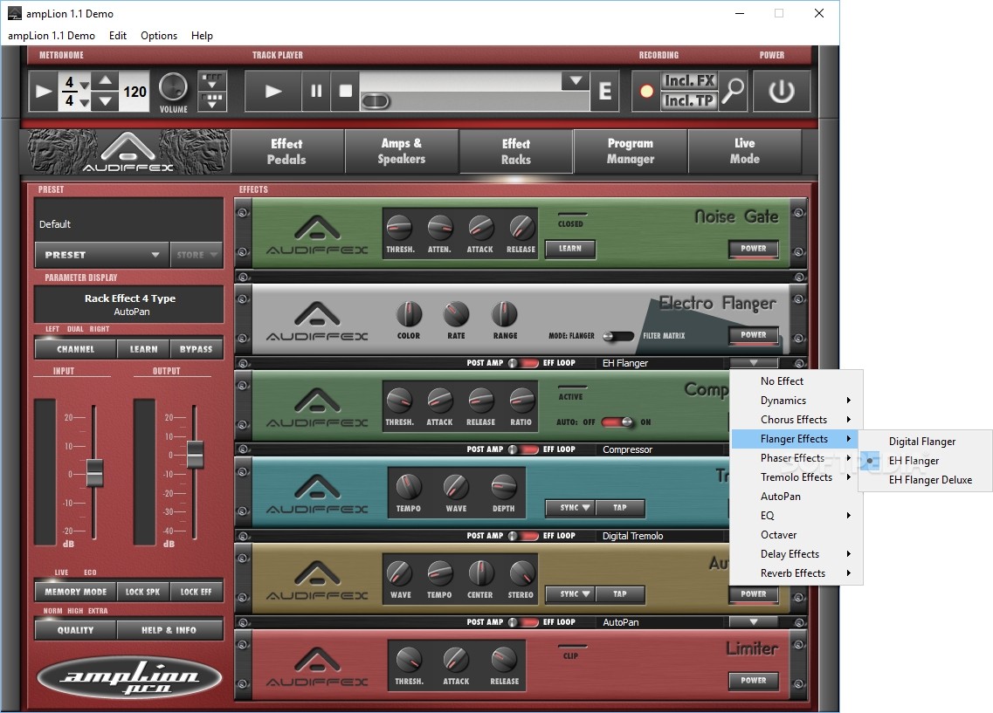Open the AutoPan SYNC dropdown

tap(569, 594)
